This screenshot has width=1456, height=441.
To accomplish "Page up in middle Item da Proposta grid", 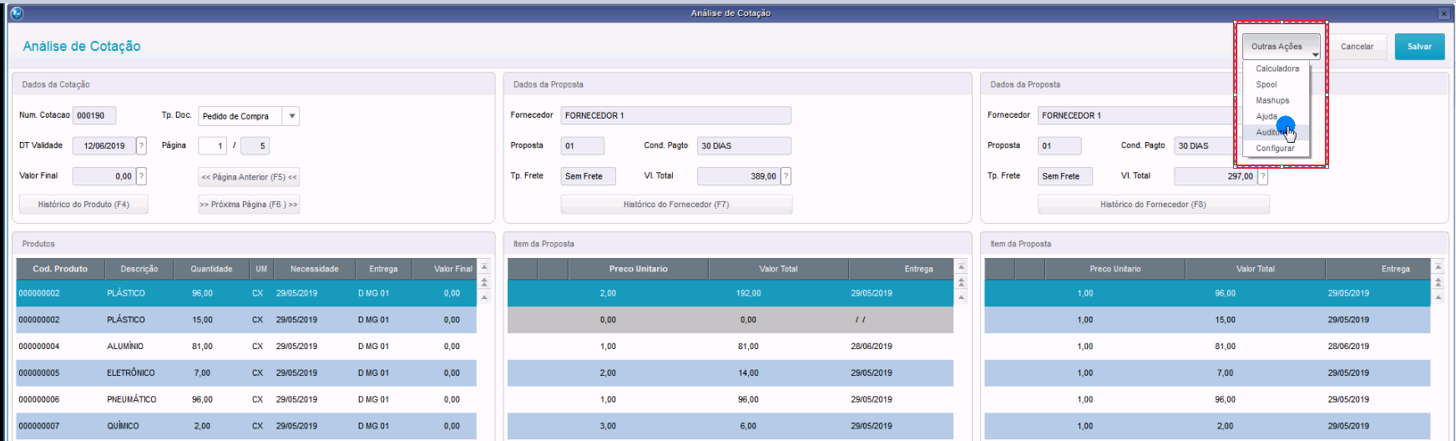I will pos(961,282).
